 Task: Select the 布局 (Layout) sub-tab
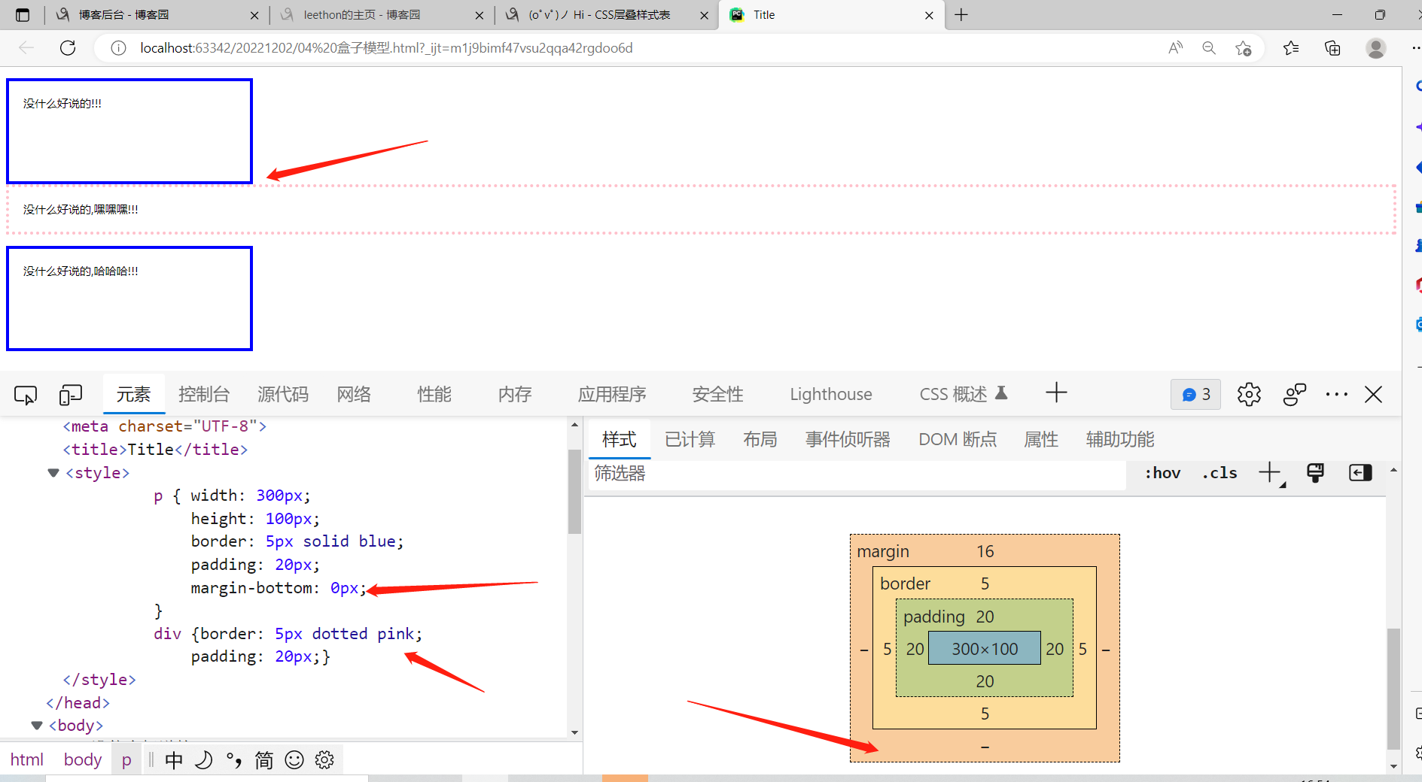[760, 440]
